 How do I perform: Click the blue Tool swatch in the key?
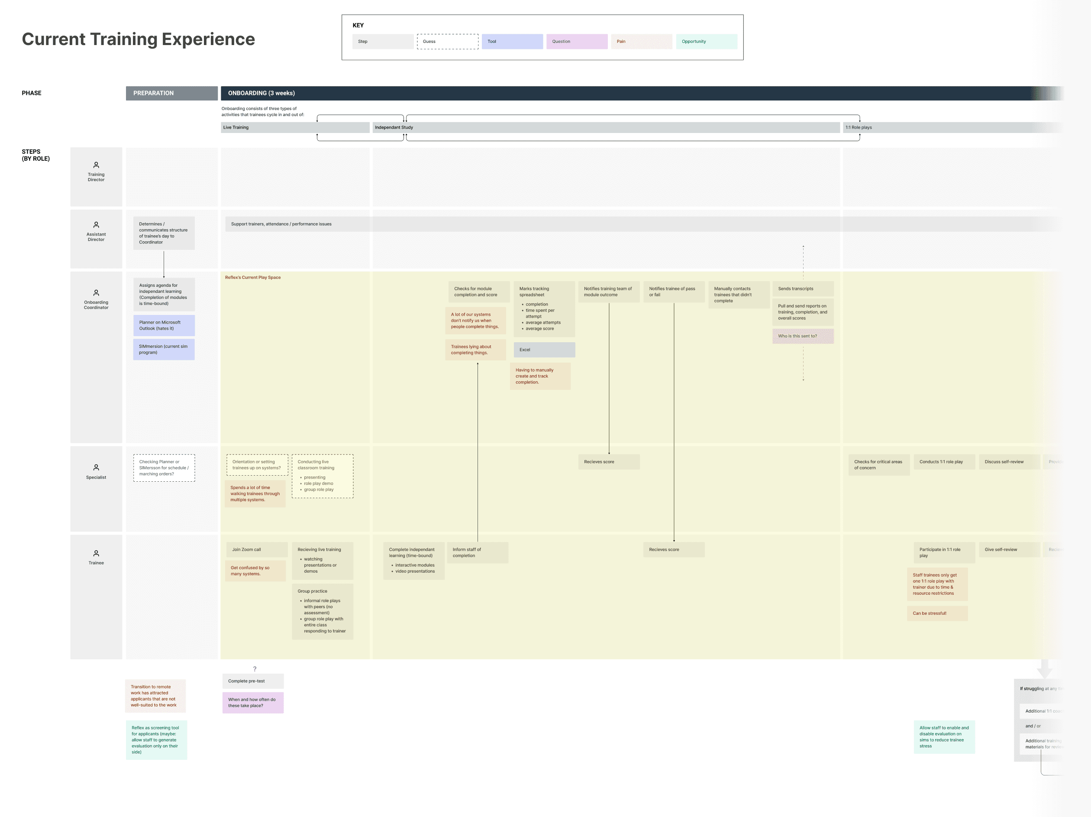click(x=512, y=42)
